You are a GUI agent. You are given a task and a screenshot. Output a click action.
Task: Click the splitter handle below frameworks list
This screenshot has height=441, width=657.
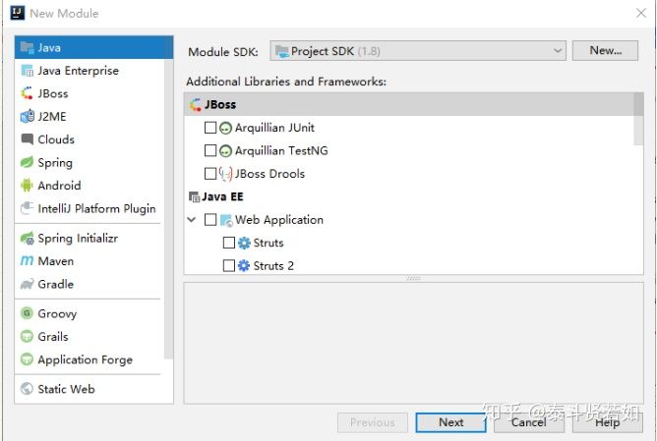[x=413, y=278]
